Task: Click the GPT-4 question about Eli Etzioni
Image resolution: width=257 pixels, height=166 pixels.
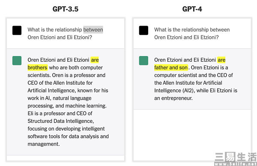Action: 192,33
